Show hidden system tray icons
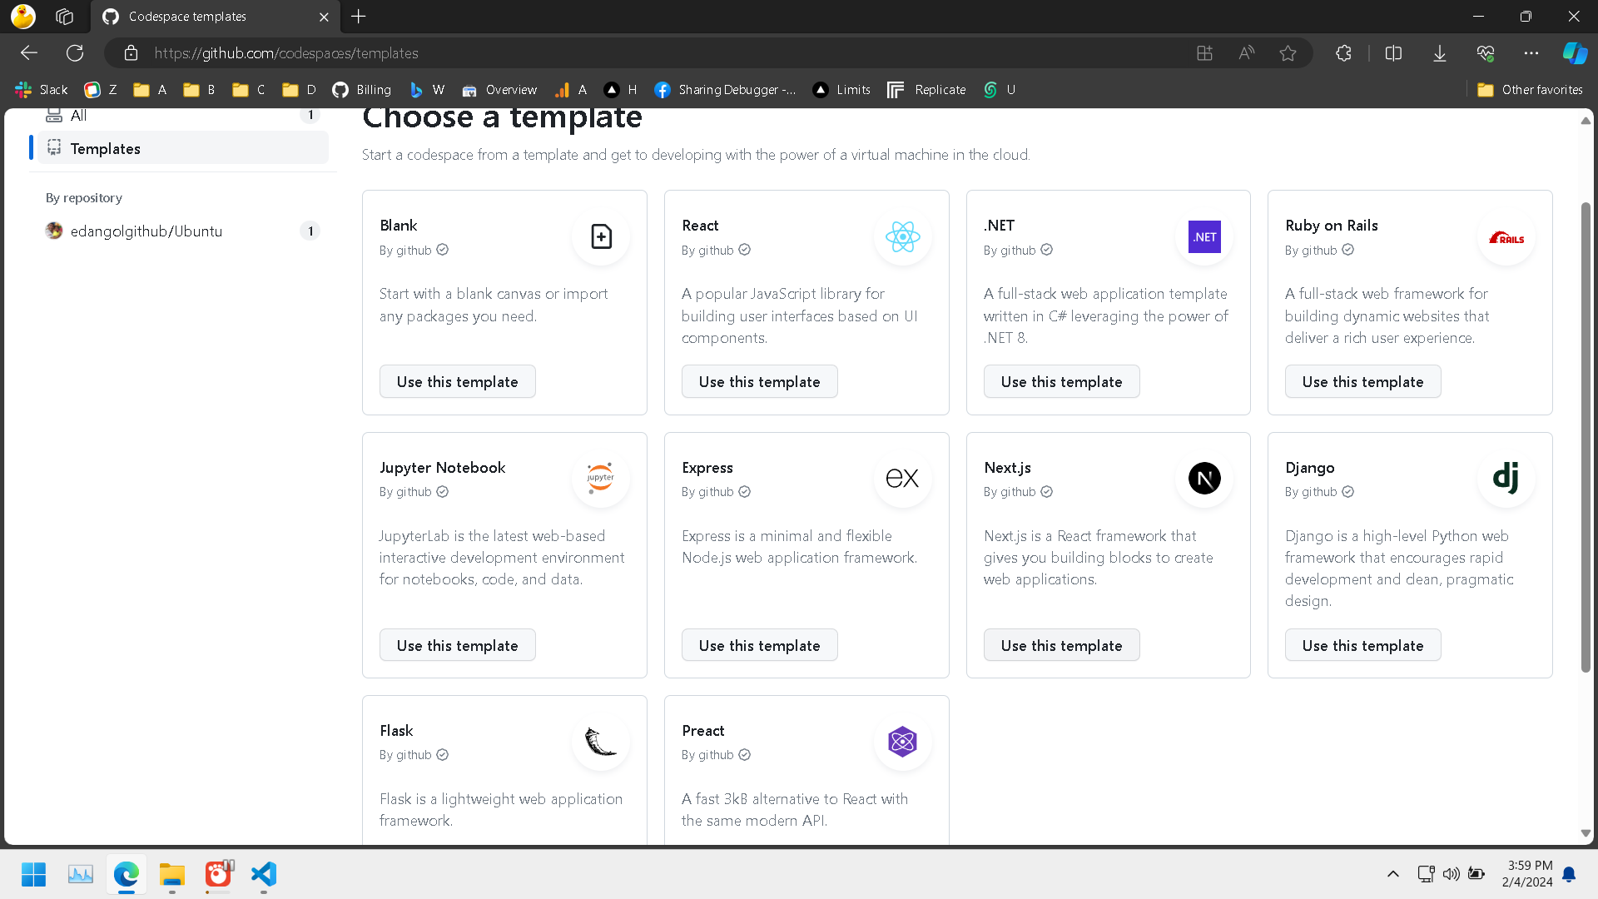 point(1392,874)
